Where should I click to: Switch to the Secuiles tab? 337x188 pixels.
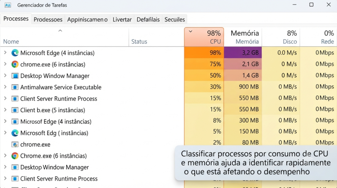click(174, 19)
